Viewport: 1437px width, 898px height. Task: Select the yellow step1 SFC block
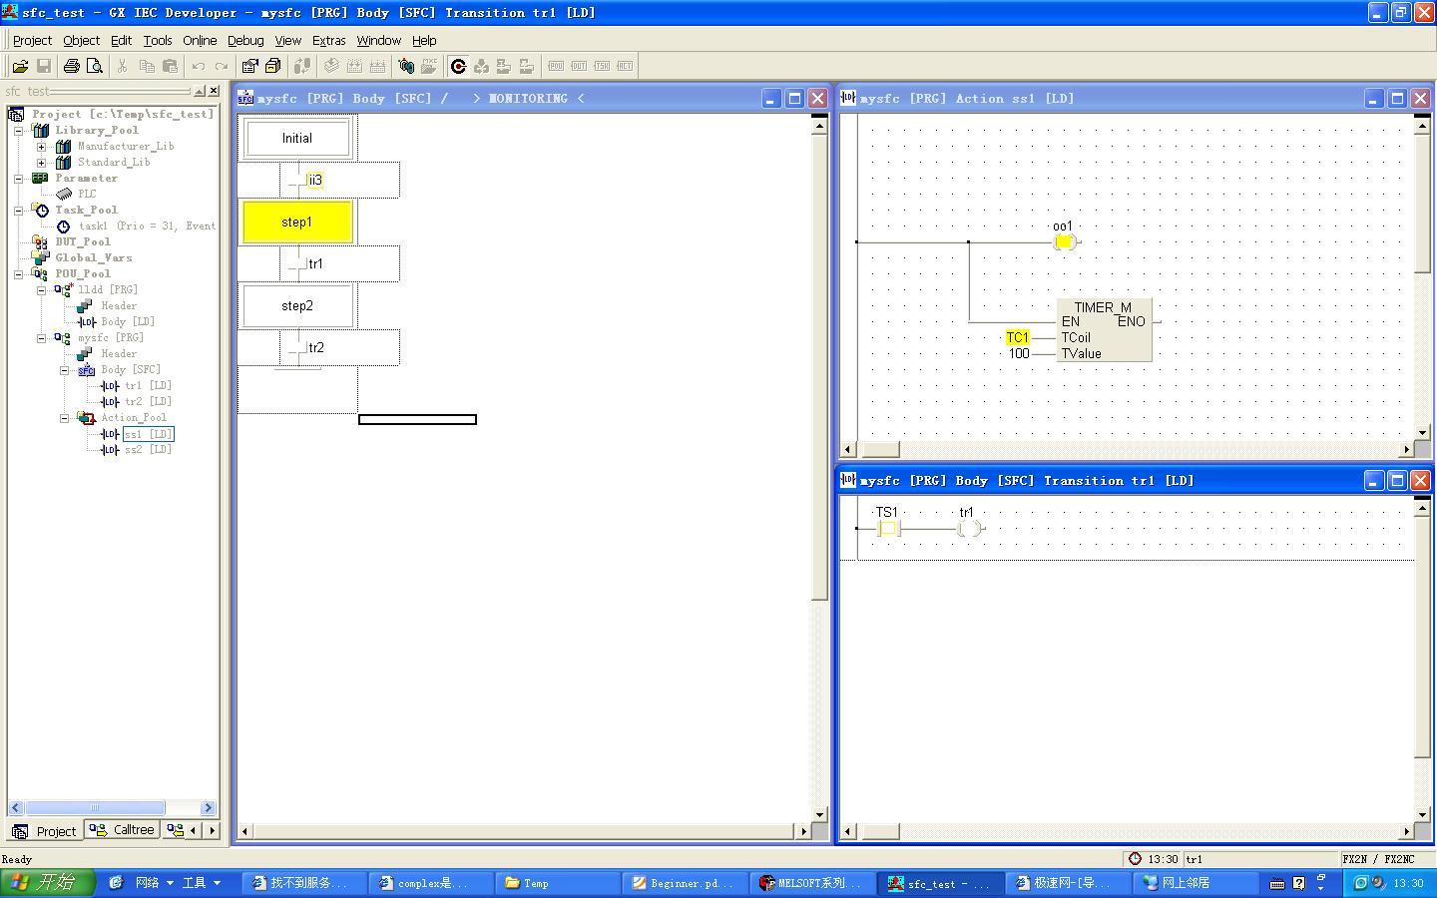pyautogui.click(x=296, y=222)
